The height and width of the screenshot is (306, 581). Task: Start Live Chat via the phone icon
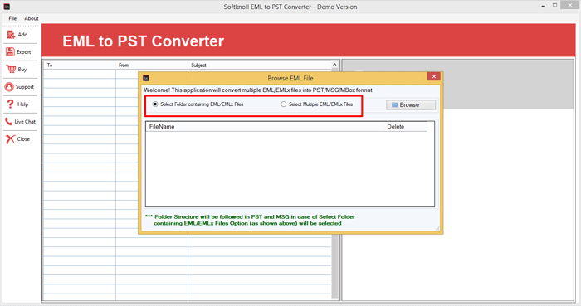(8, 121)
